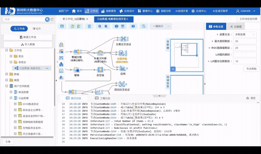The image size is (261, 154).
Task: Click the save workflow toolbar icon
Action: (x=62, y=26)
